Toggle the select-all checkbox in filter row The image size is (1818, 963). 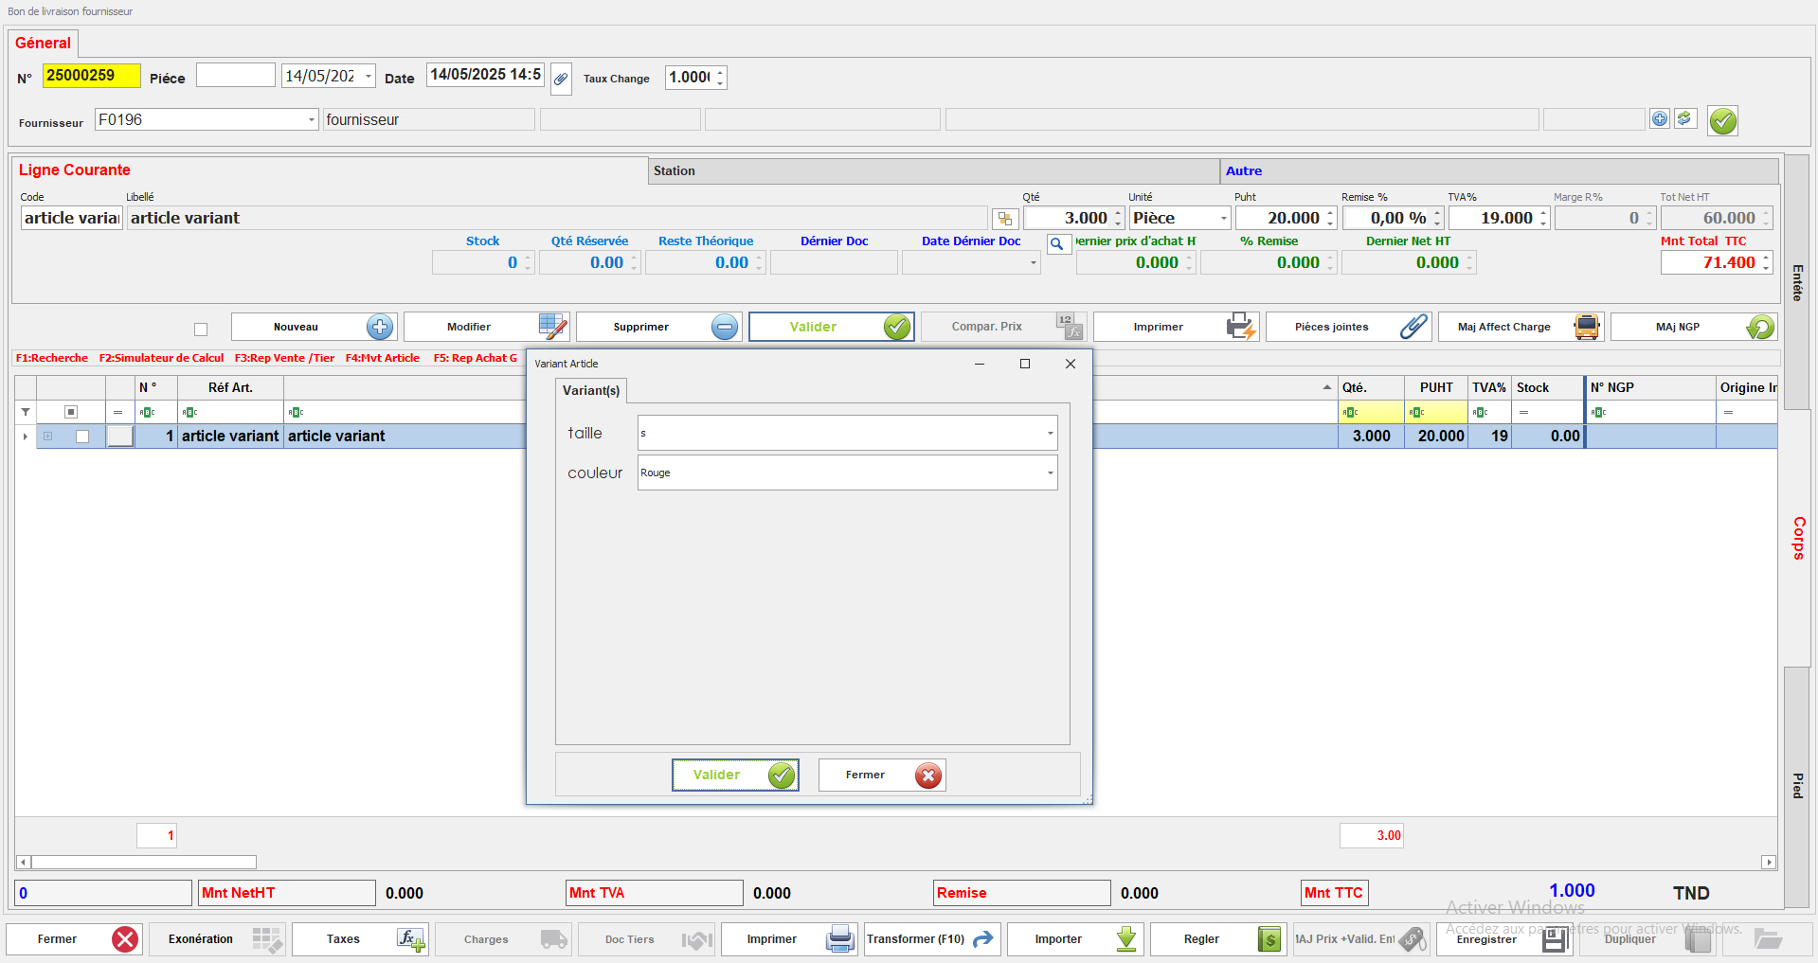pos(71,412)
